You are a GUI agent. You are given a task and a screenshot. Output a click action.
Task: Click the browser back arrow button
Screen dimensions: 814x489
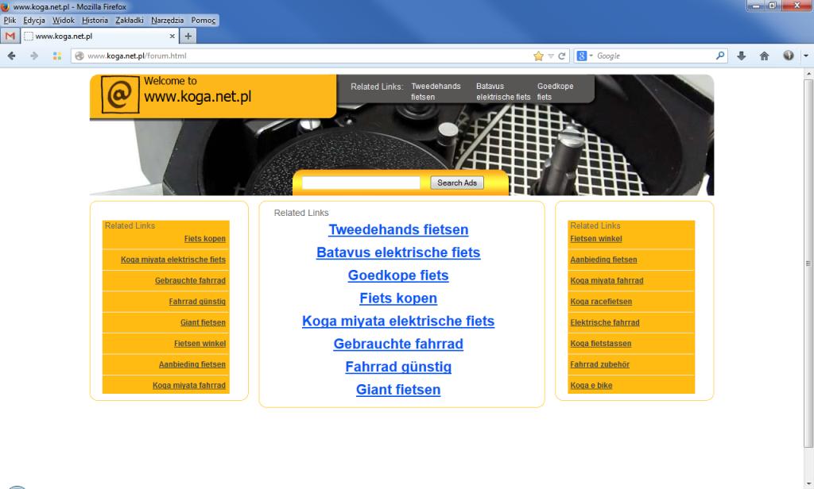12,56
